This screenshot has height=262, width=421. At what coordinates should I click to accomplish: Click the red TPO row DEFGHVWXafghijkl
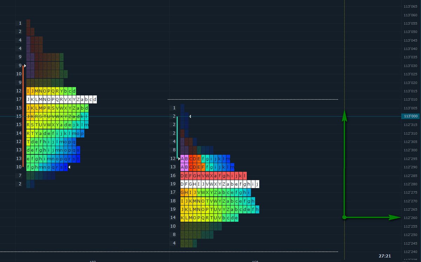tap(214, 176)
